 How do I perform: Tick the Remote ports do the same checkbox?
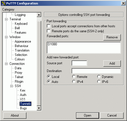49,31
